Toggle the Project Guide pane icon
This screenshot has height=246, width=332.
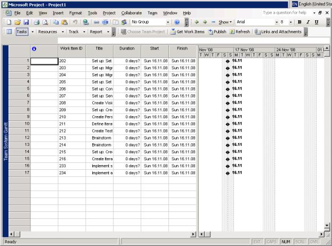[x=9, y=32]
